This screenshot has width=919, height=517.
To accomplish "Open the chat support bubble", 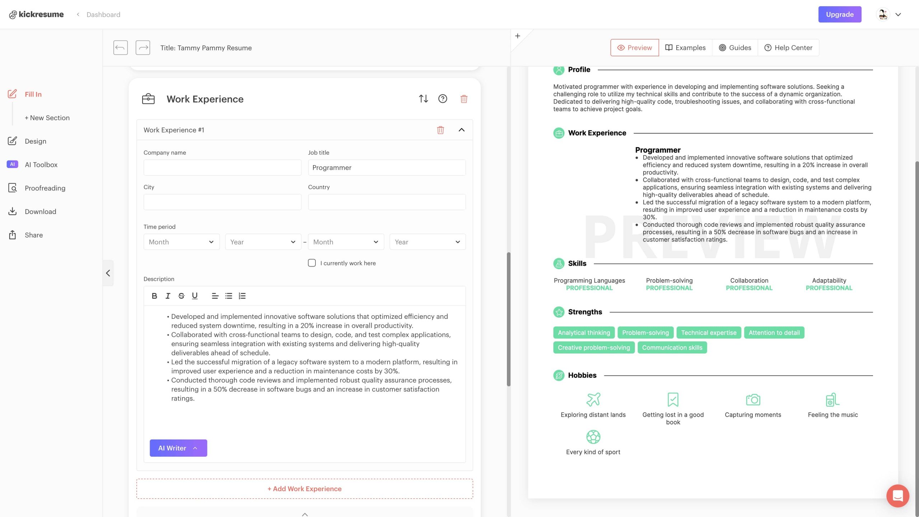I will pos(897,496).
